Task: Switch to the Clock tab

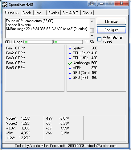Action: pyautogui.click(x=27, y=13)
